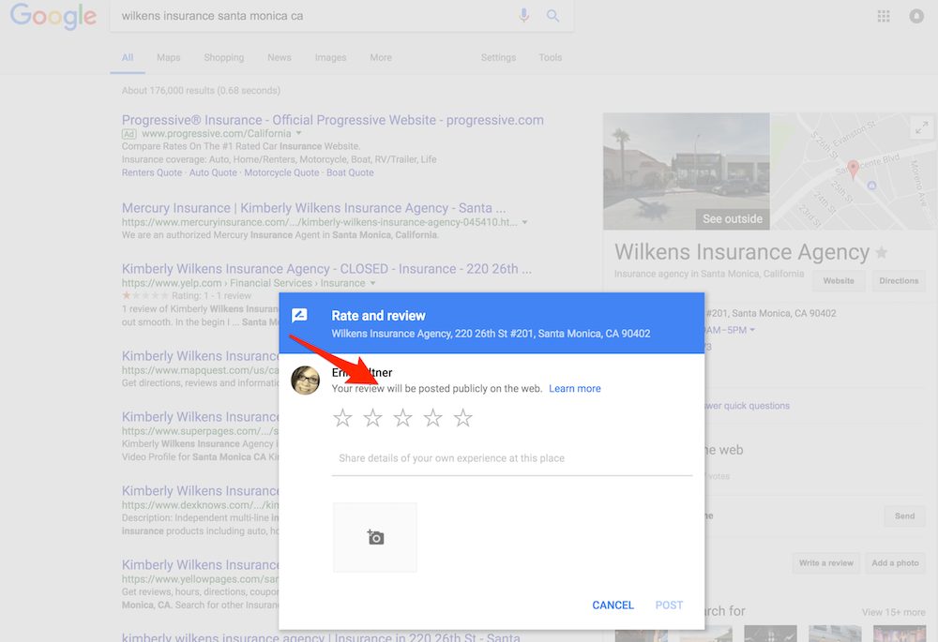
Task: Click the Directions button
Action: [899, 281]
